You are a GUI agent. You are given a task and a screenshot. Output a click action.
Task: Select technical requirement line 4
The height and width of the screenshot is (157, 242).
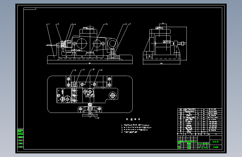pyautogui.click(x=130, y=132)
